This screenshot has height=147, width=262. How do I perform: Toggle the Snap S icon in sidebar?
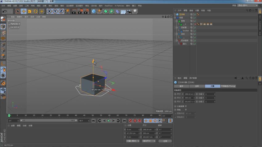coord(3,76)
